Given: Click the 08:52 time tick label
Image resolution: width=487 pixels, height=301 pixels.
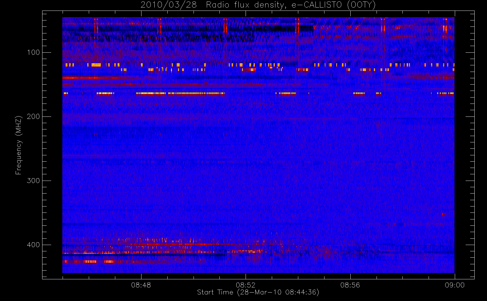Looking at the screenshot, I should click(246, 285).
